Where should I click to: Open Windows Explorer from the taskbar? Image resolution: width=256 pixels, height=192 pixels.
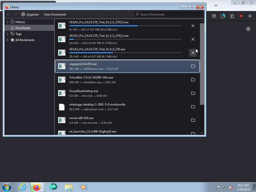69,187
